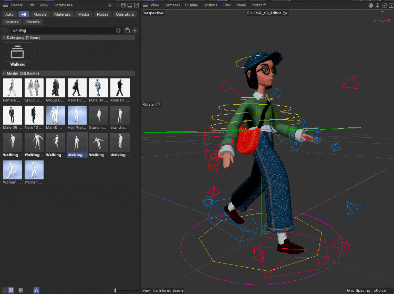This screenshot has width=394, height=294.
Task: Click the back navigation arrow in Asset Browser
Action: [x=110, y=5]
